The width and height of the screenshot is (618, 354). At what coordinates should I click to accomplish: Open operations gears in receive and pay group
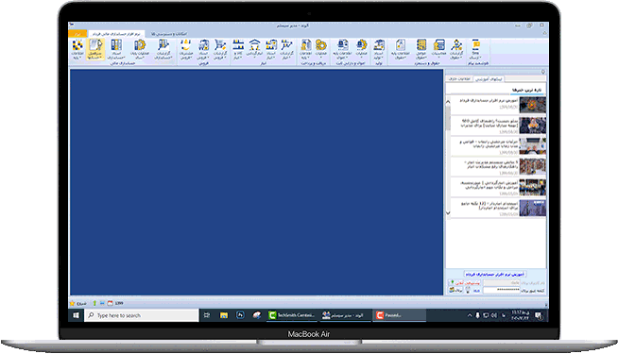pyautogui.click(x=321, y=49)
